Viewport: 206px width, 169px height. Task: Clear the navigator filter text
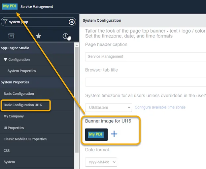tap(72, 22)
